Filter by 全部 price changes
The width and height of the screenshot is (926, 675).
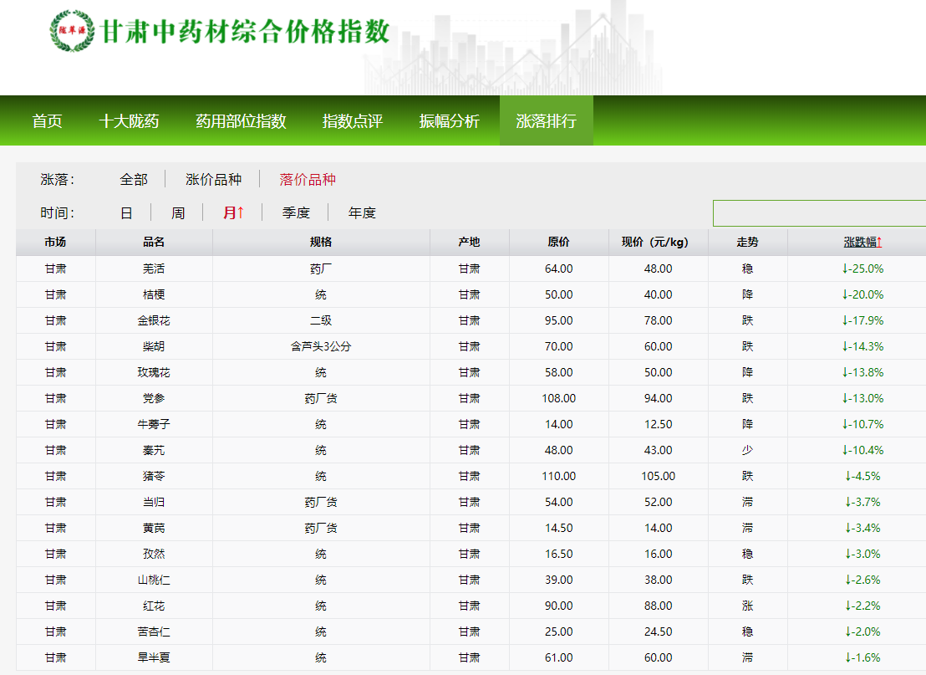tap(134, 180)
